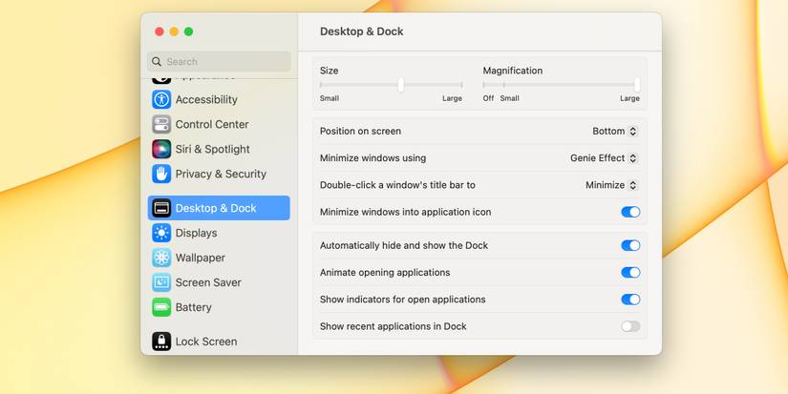
Task: Click the Lock Screen padlock icon
Action: [161, 342]
